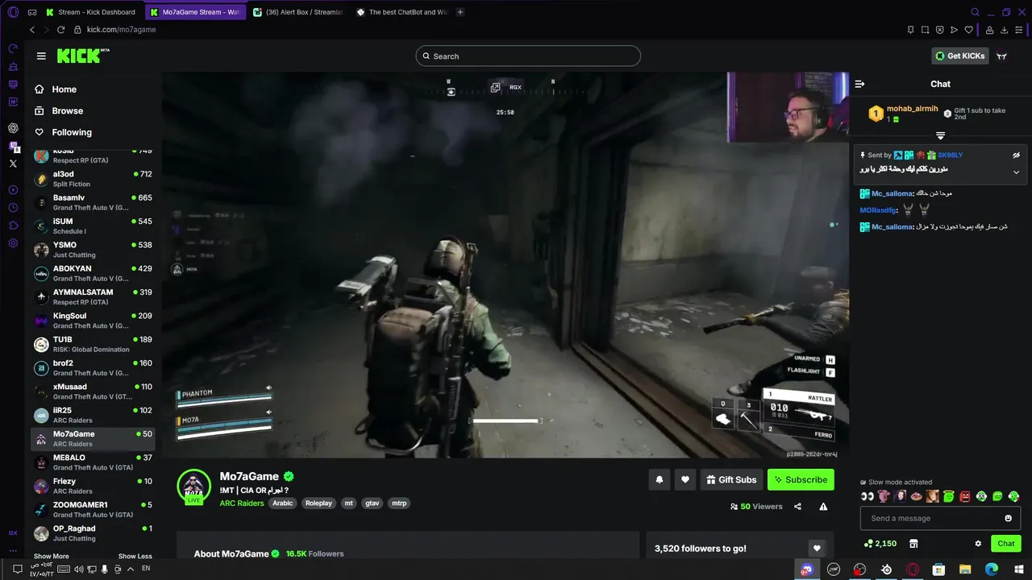Open iSUM channel in sidebar
Image resolution: width=1032 pixels, height=580 pixels.
point(94,226)
